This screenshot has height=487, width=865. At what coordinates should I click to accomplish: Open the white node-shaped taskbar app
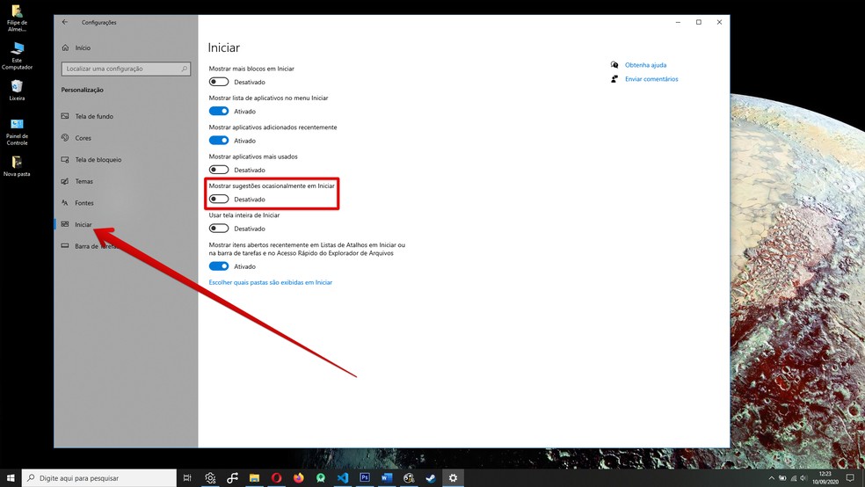pos(232,477)
